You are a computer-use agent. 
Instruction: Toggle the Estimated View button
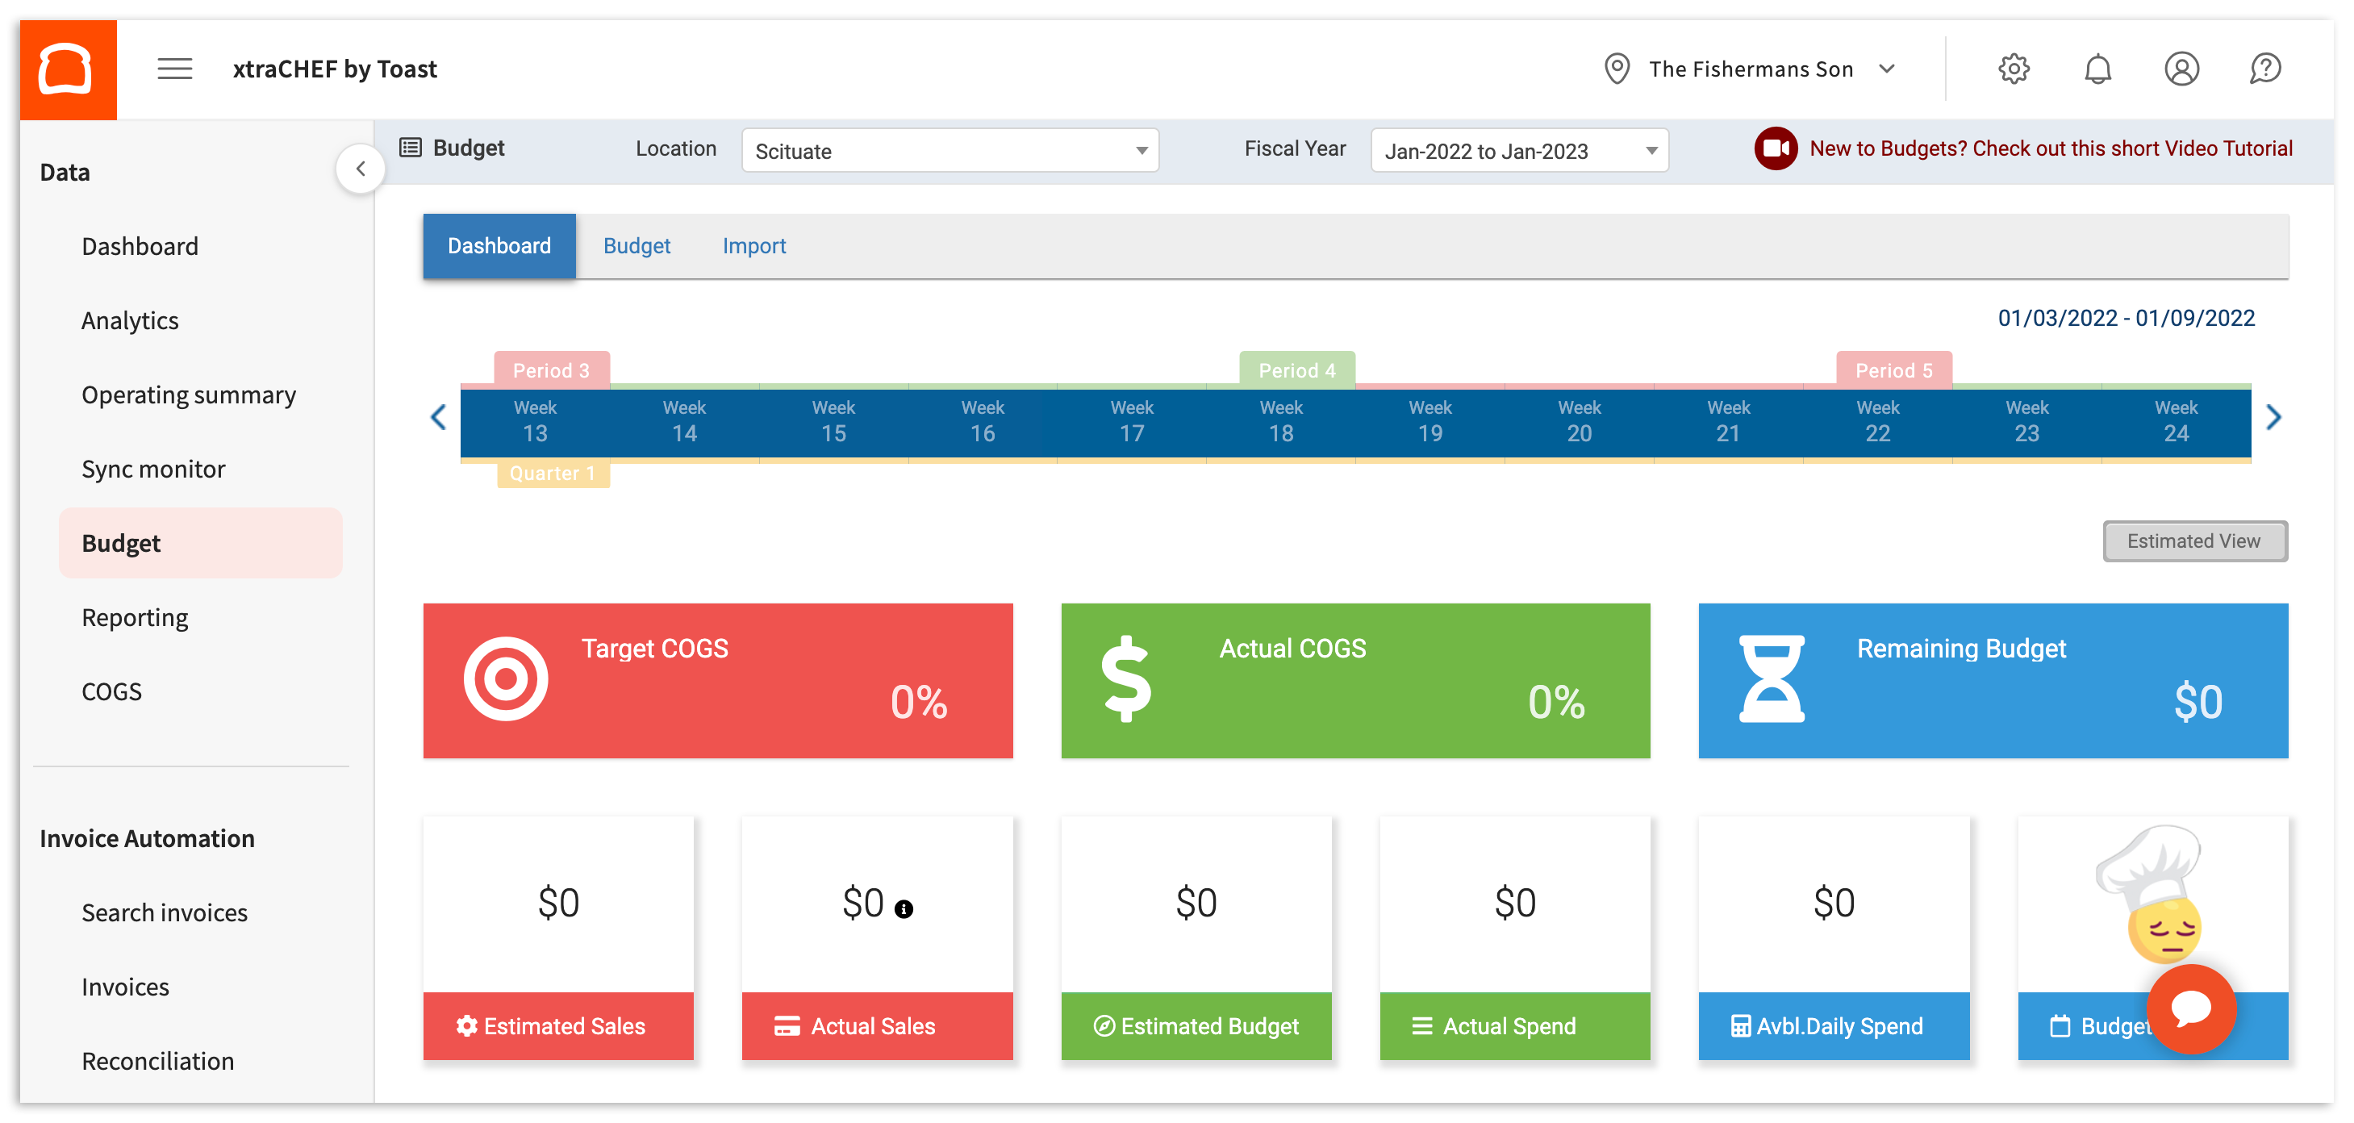tap(2194, 541)
